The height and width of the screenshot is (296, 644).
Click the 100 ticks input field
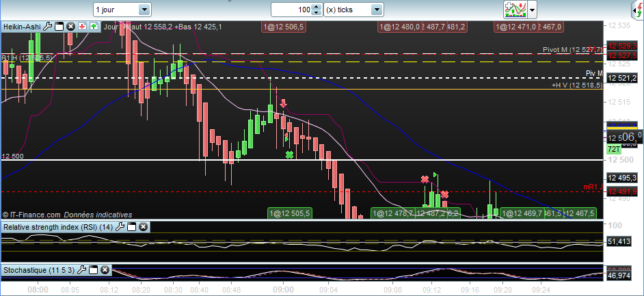291,10
